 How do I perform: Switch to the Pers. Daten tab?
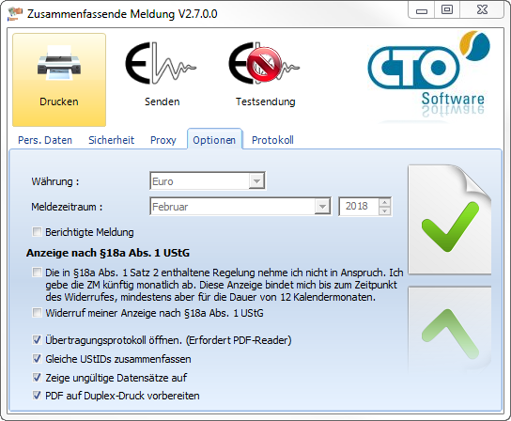pos(45,140)
